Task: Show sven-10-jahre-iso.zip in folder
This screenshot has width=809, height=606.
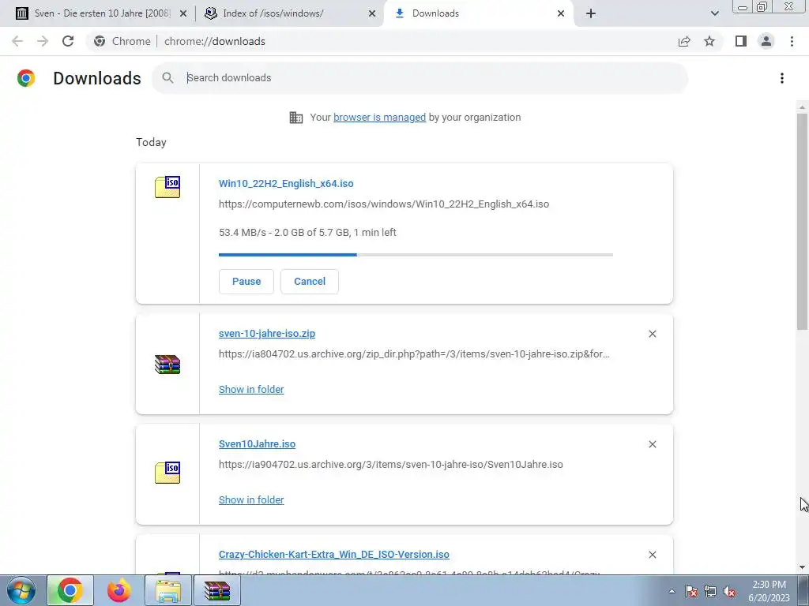Action: [251, 390]
